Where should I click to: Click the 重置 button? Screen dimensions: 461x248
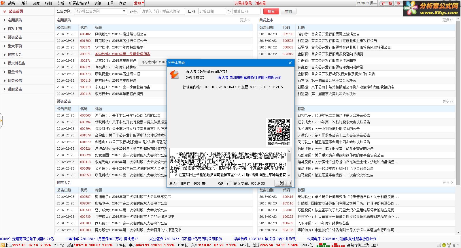click(288, 11)
